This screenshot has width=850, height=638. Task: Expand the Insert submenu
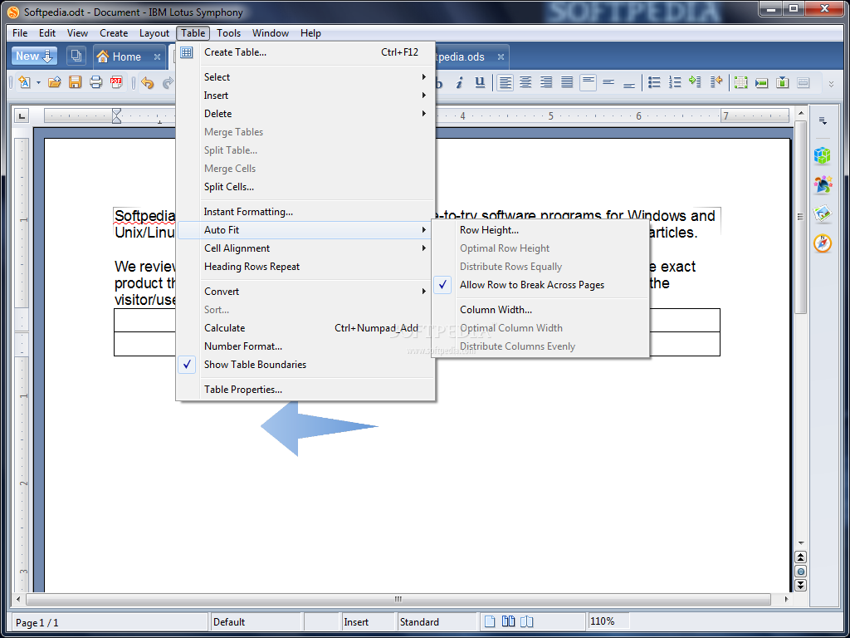[x=305, y=96]
